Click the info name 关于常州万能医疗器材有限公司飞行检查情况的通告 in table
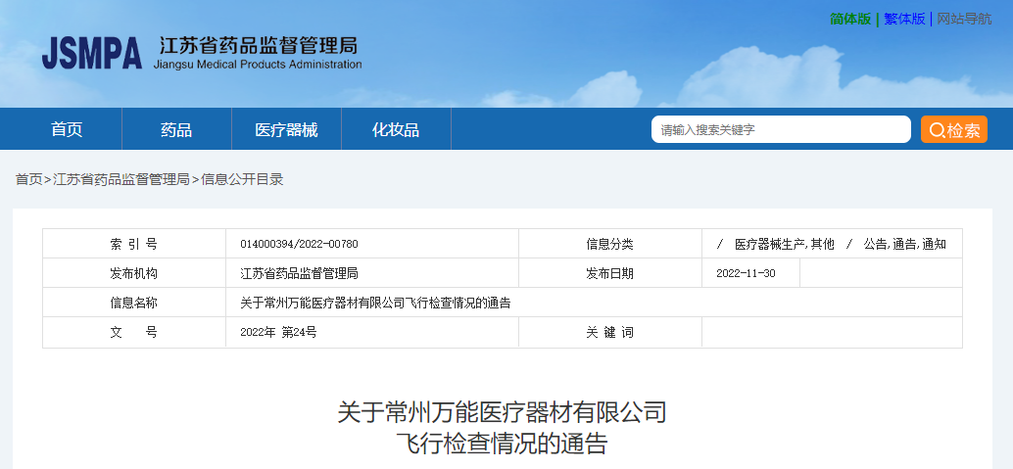 tap(375, 303)
